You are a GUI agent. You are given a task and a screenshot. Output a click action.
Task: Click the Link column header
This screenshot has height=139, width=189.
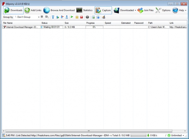(178, 23)
